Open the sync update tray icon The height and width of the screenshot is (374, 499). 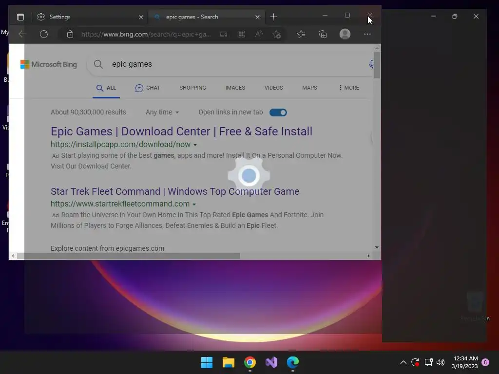coord(415,362)
